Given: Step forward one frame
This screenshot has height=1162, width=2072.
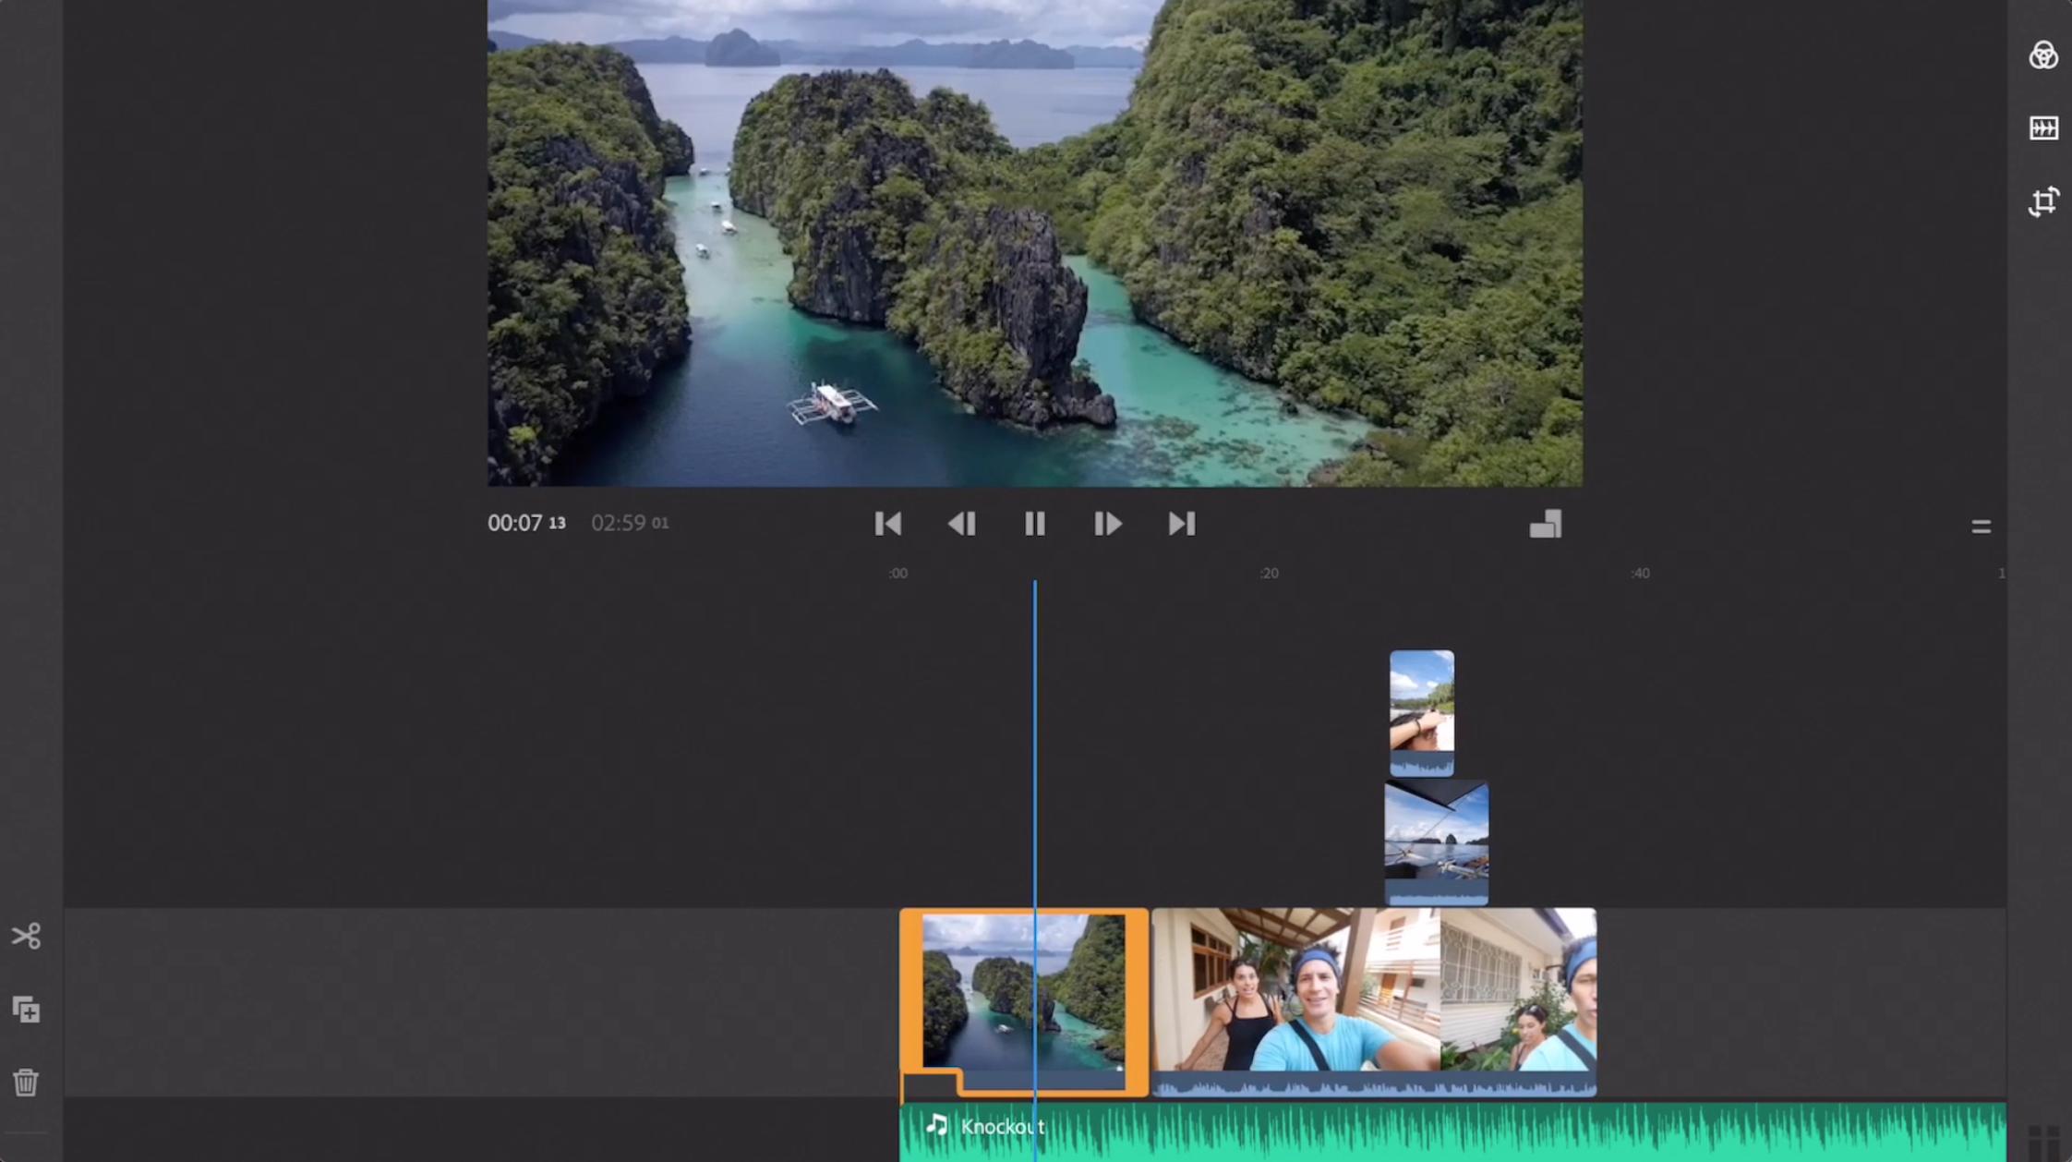Looking at the screenshot, I should click(1107, 524).
